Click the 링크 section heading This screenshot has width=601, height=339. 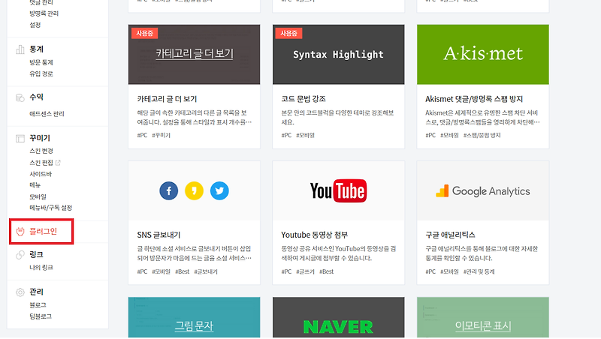pyautogui.click(x=37, y=255)
